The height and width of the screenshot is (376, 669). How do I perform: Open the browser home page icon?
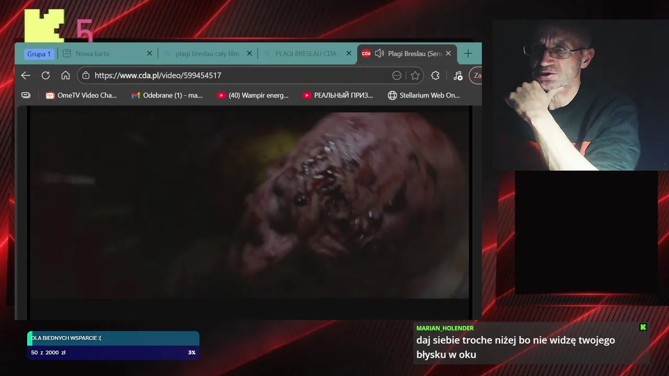(x=65, y=75)
